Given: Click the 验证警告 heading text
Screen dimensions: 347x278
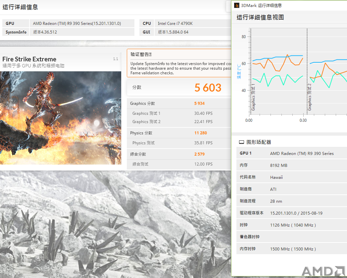Looking at the screenshot, I should 139,54.
